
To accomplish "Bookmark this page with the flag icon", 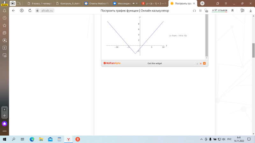I will (232, 10).
